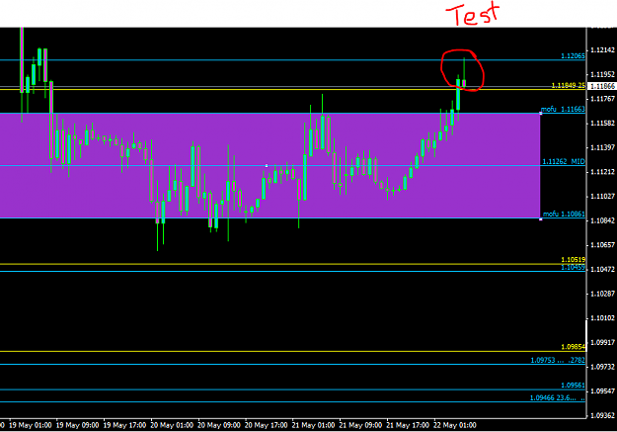Click 20 May 09:00 on time axis
The height and width of the screenshot is (432, 617).
point(219,425)
